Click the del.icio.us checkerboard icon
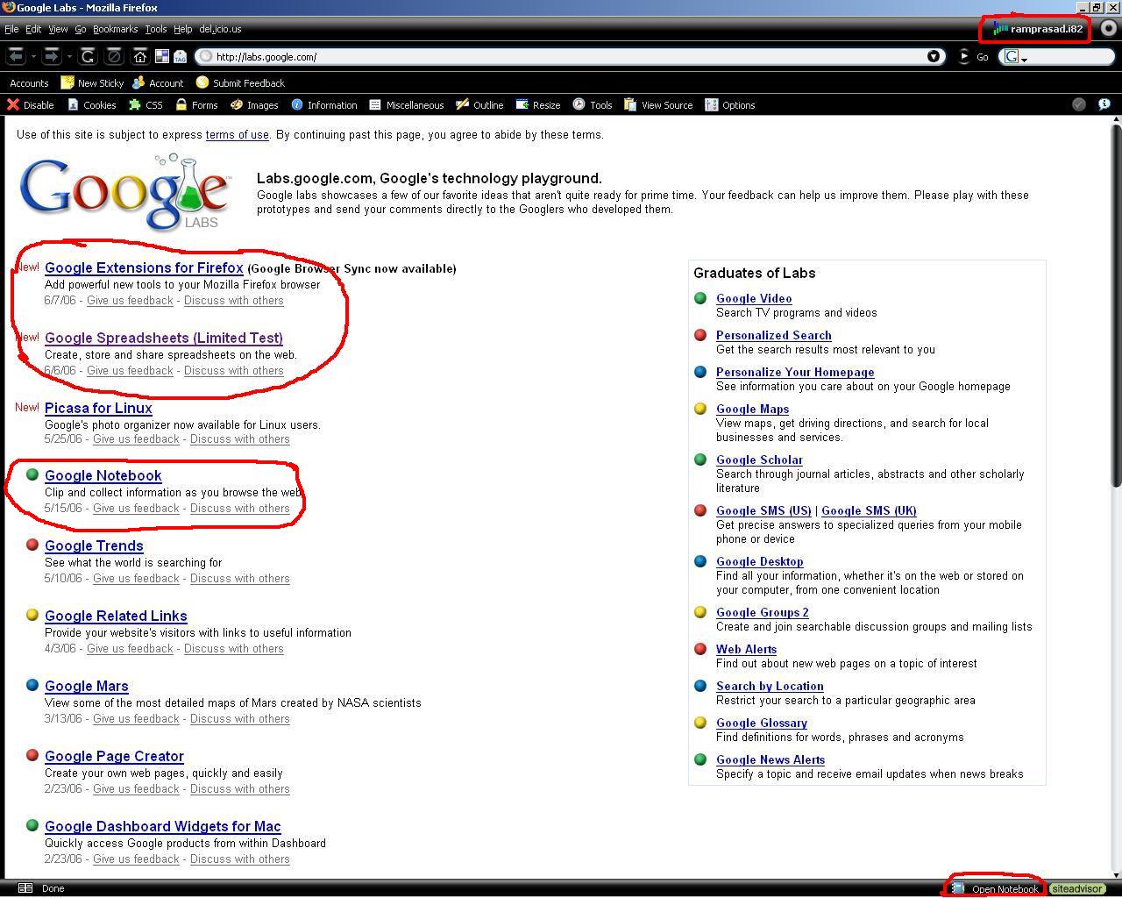The width and height of the screenshot is (1122, 898). click(161, 56)
